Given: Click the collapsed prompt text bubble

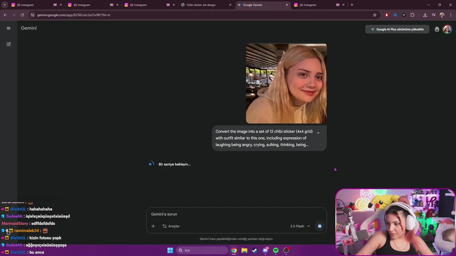Looking at the screenshot, I should 269,138.
